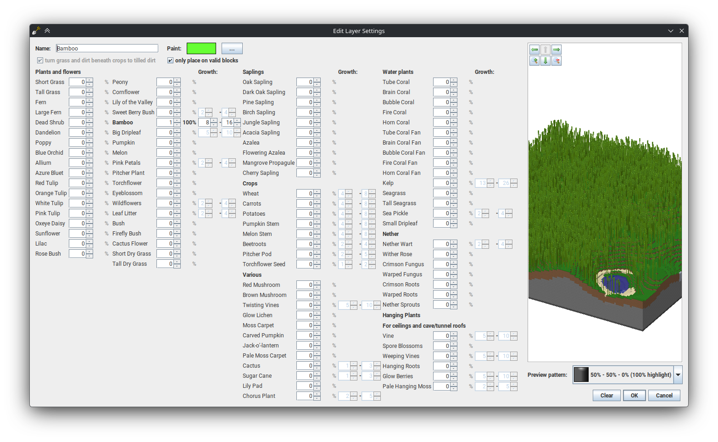This screenshot has height=442, width=718.
Task: Click the double-chevron keep-above icon in title bar
Action: point(47,31)
